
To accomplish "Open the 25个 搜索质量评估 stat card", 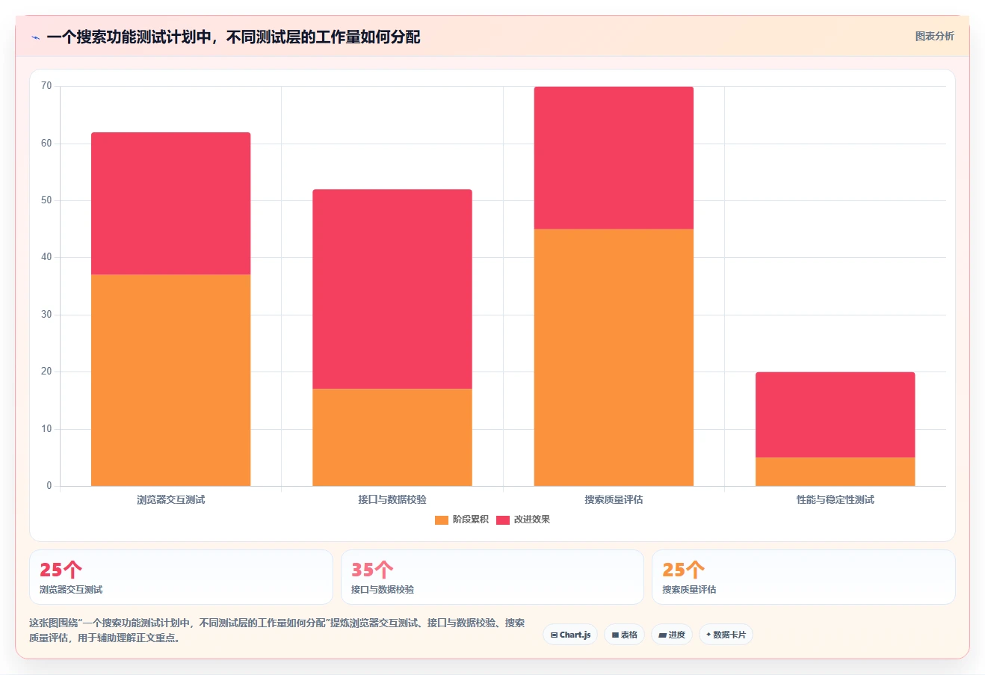I will (803, 577).
